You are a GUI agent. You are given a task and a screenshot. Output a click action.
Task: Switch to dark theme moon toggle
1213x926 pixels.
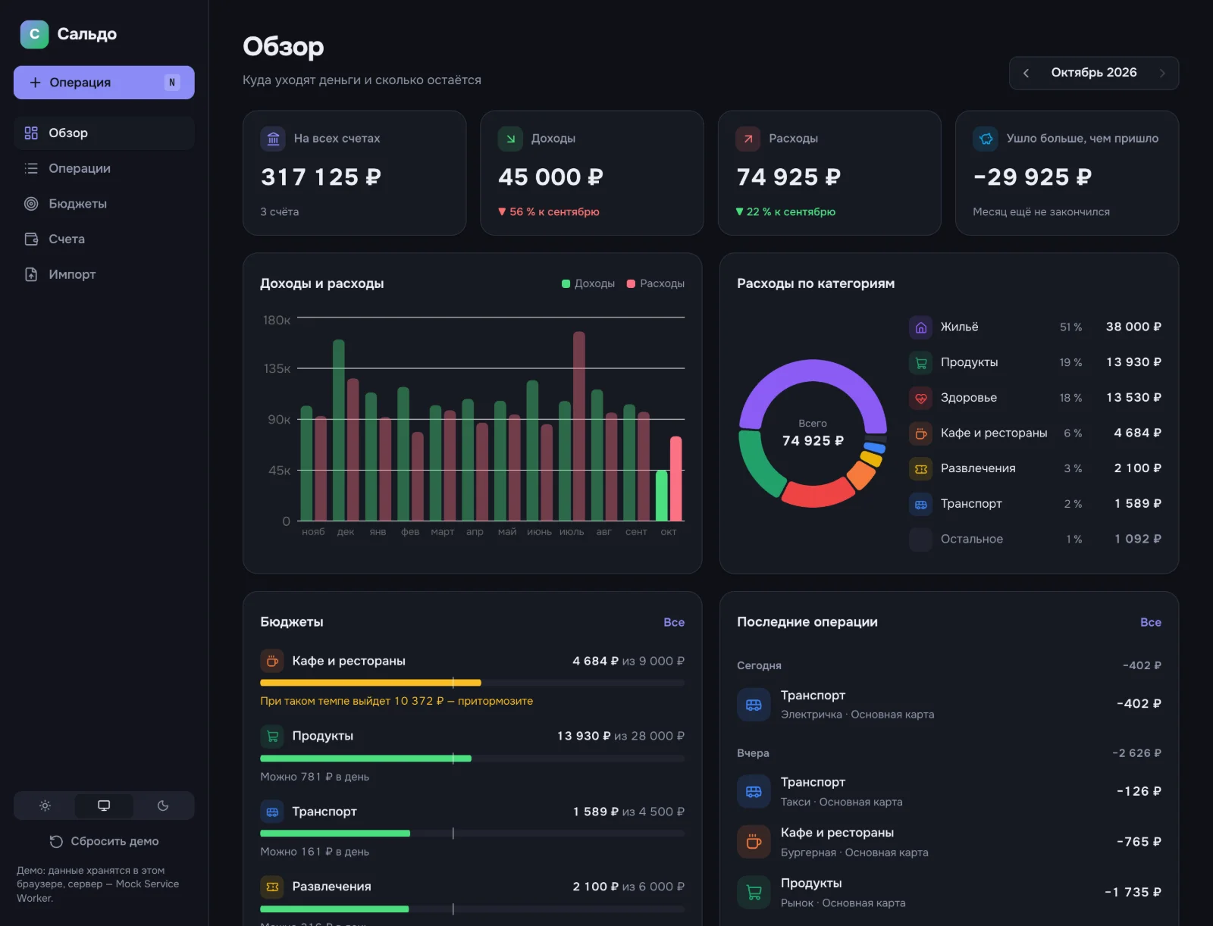[x=163, y=806]
